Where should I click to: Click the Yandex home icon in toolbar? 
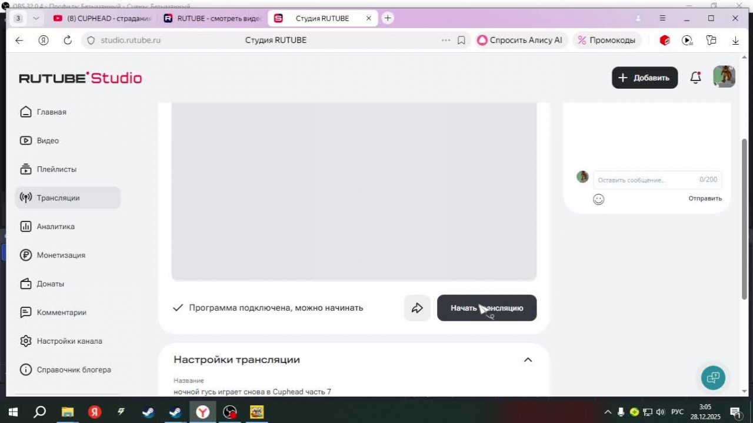(44, 40)
